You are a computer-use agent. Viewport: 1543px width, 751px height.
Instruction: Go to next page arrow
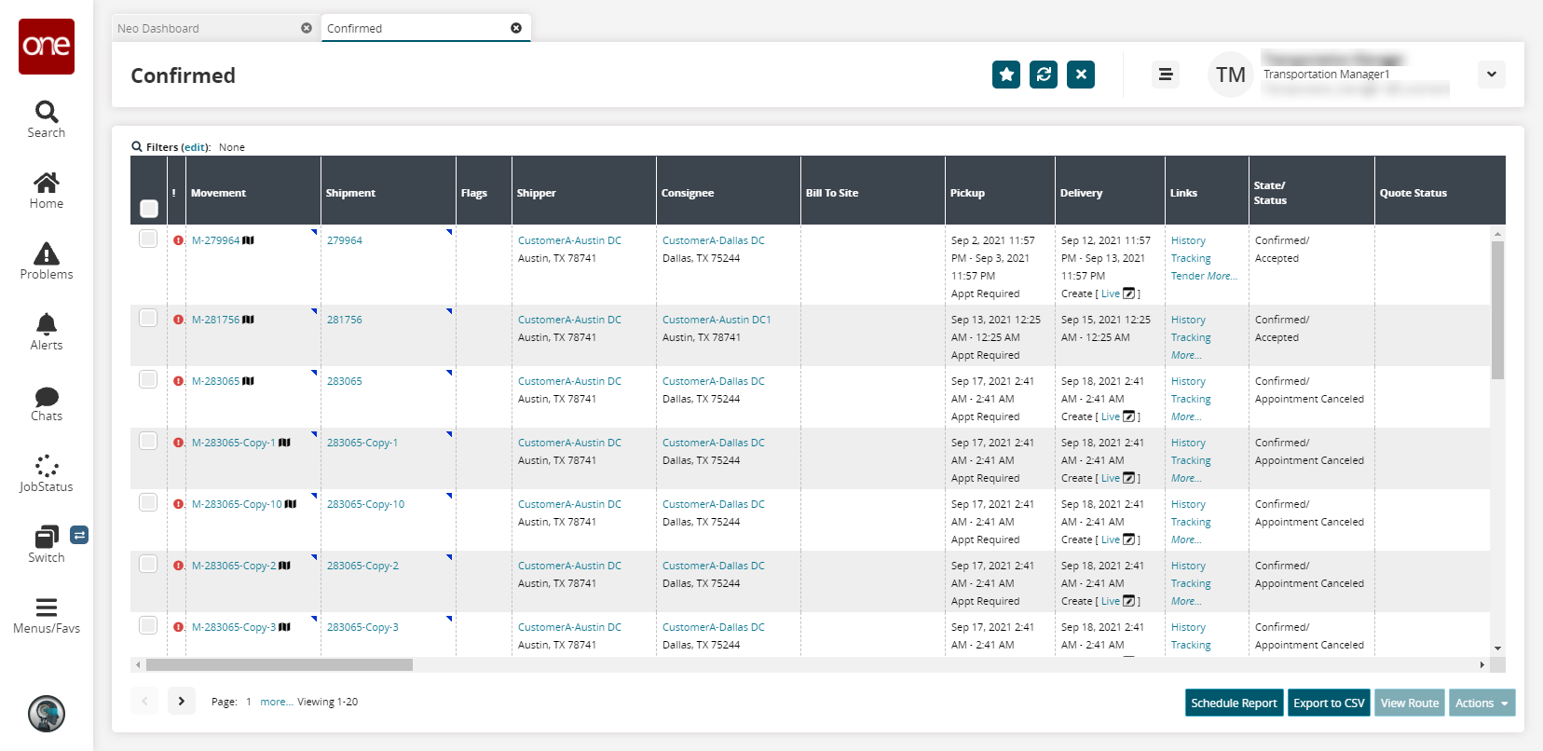[182, 702]
